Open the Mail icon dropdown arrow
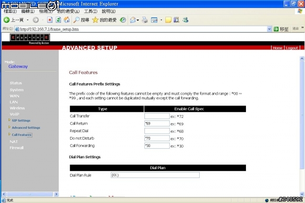This screenshot has height=203, width=305. 138,20
